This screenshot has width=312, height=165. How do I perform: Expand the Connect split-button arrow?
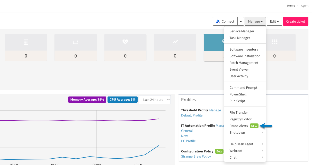coord(240,21)
